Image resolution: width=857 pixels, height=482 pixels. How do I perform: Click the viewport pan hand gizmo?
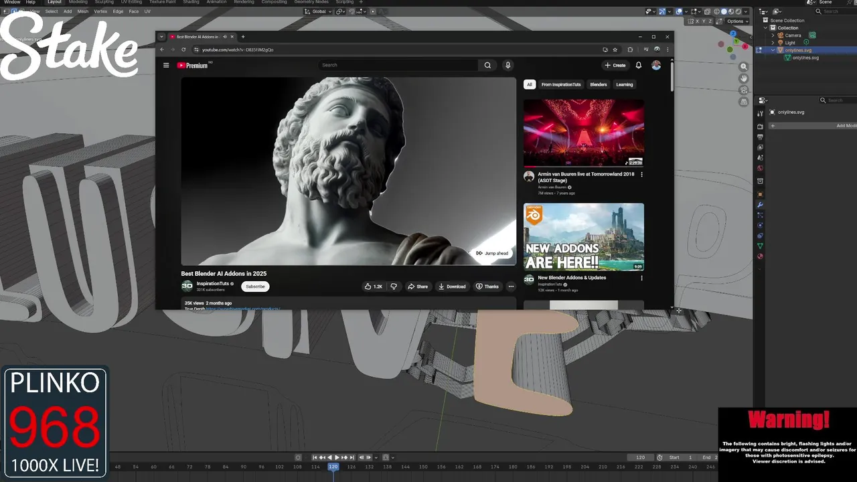point(743,78)
